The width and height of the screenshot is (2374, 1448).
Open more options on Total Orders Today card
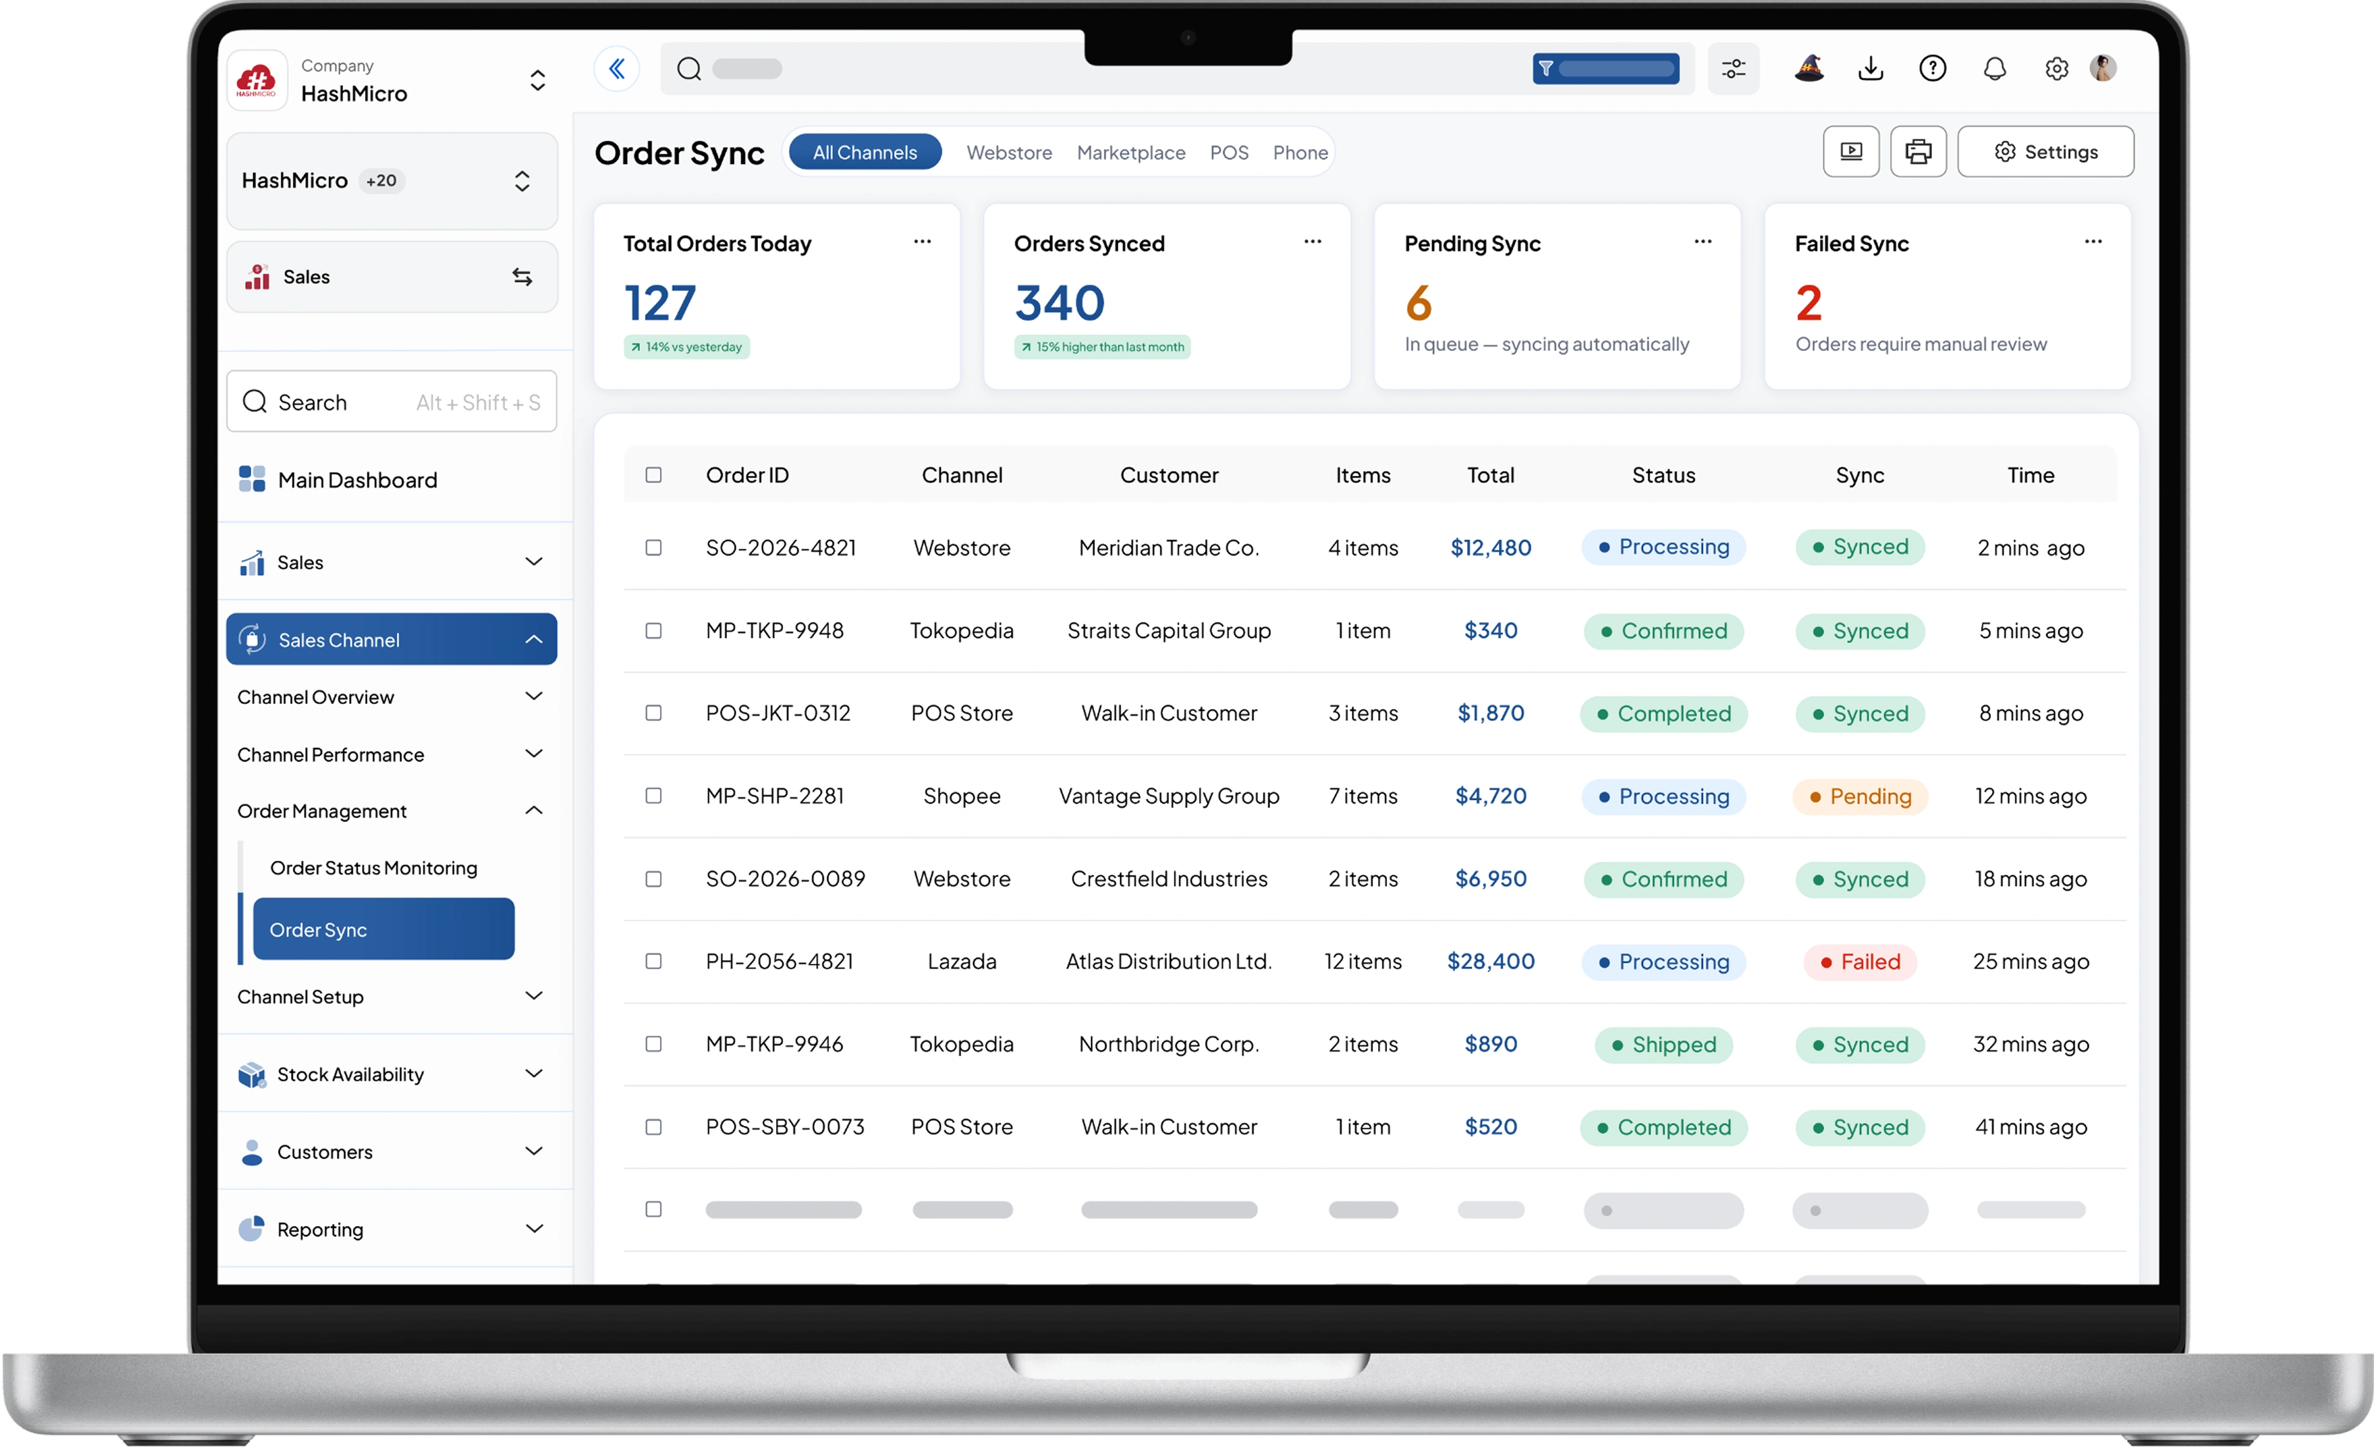[x=922, y=242]
